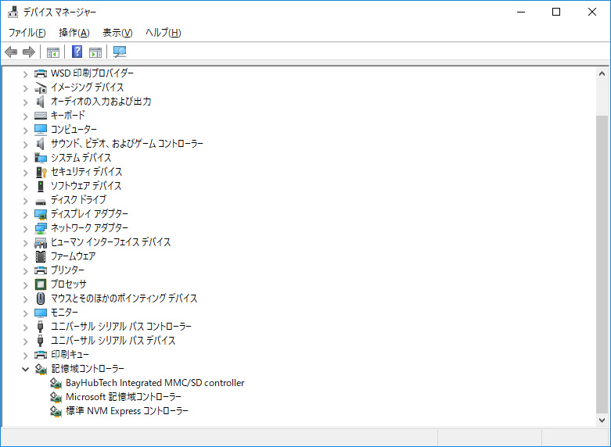Open Help via the blue question icon
Viewport: 611px width, 447px height.
click(77, 52)
